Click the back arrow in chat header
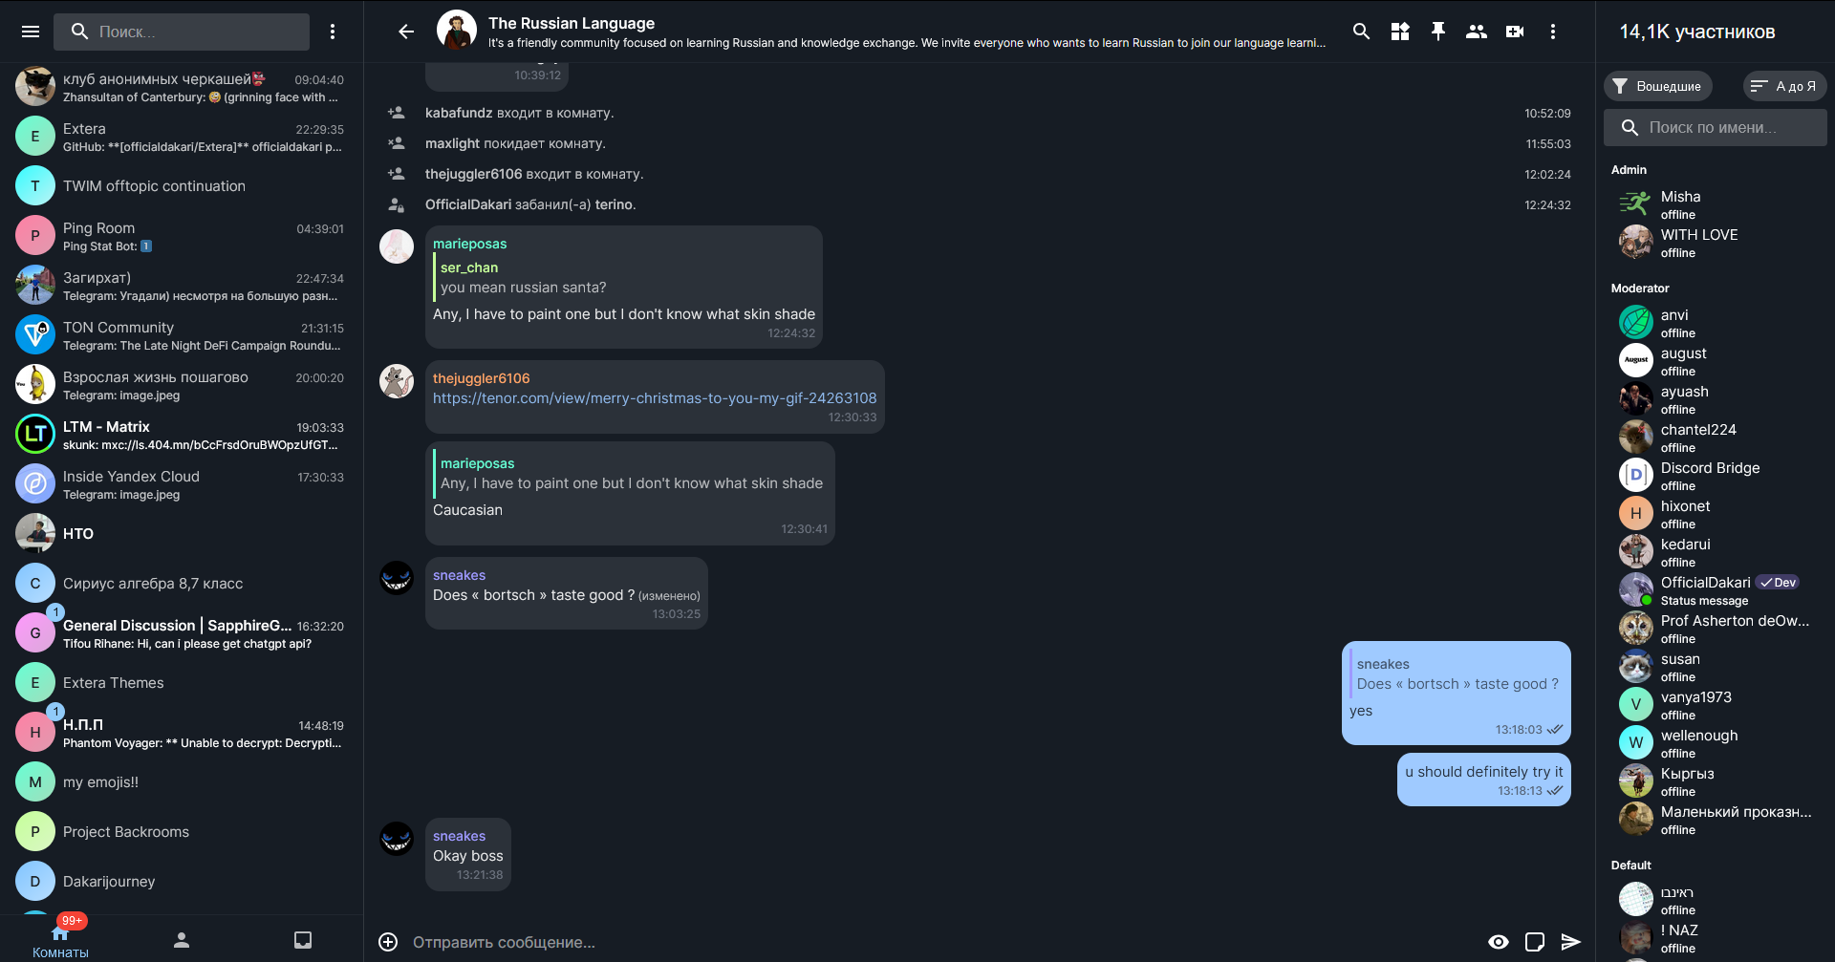1835x962 pixels. click(x=406, y=32)
